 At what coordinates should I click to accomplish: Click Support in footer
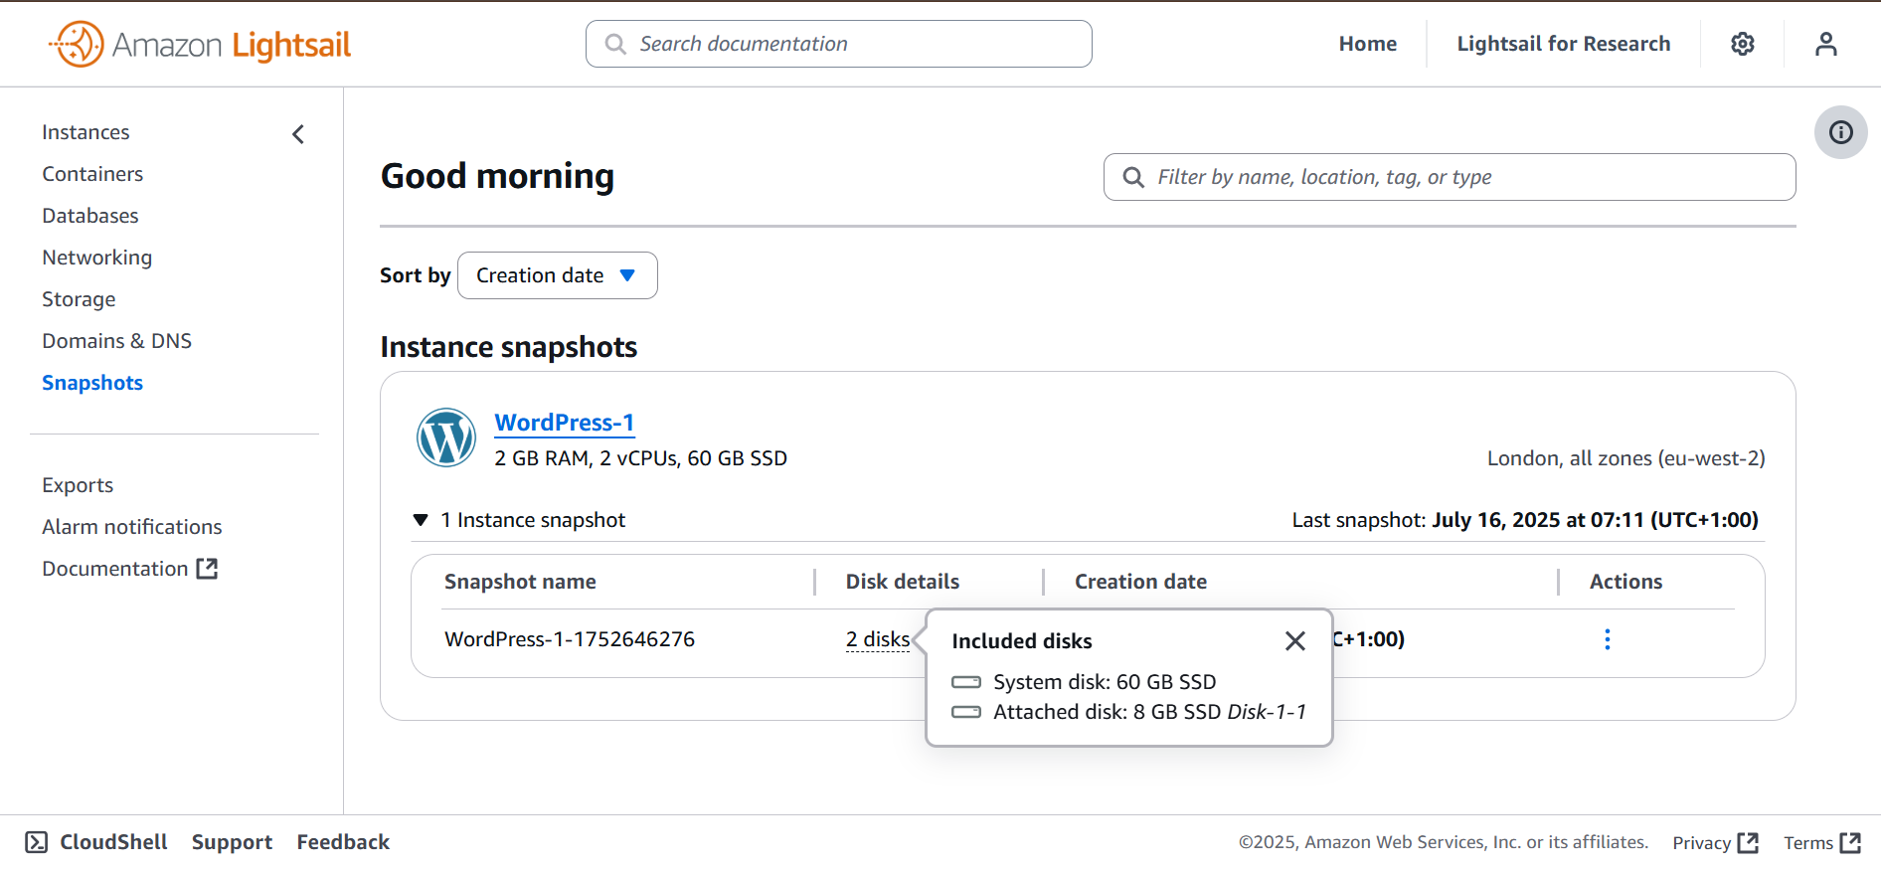click(232, 842)
